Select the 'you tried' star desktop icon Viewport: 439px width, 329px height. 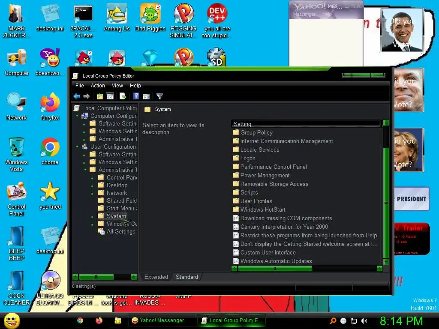(50, 196)
